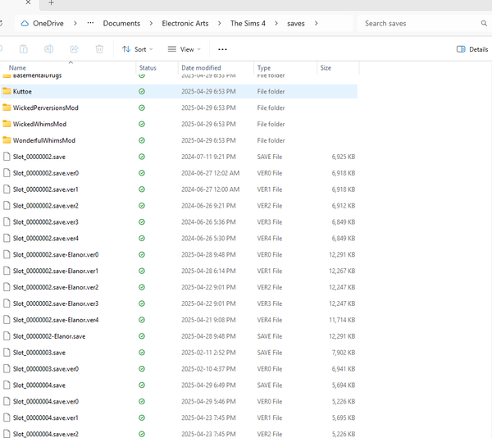Click the sync status icon for Slot_00000002-Elanor.save
The height and width of the screenshot is (438, 492).
[142, 336]
